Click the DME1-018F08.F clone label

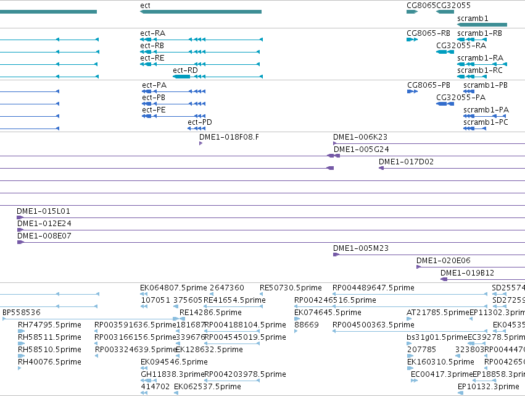point(229,137)
